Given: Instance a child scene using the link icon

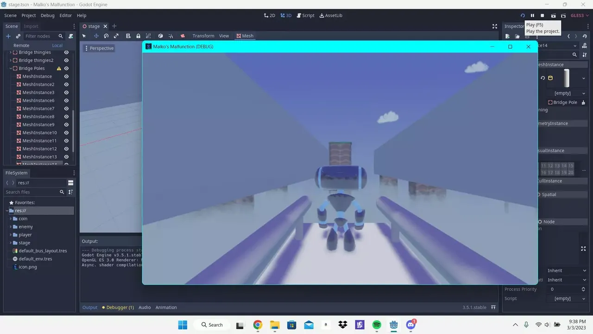Looking at the screenshot, I should pos(18,36).
